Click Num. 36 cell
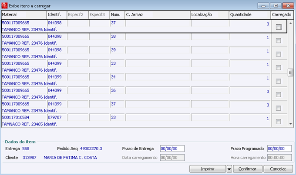Screen dimensions: 296x175 click(x=118, y=90)
